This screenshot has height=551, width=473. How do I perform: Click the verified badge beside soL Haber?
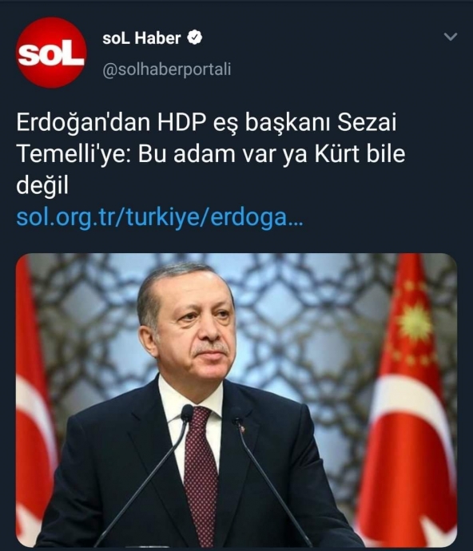point(194,38)
